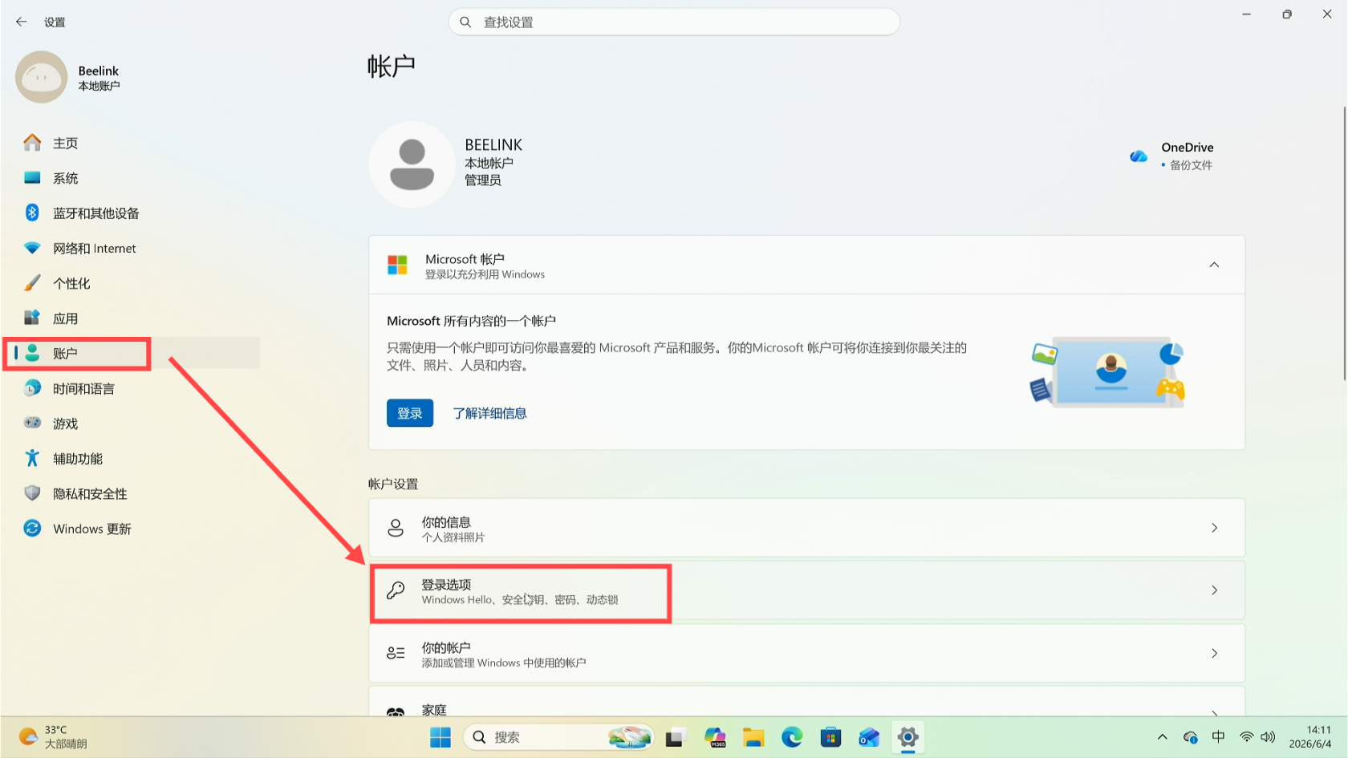Select the 你的信息 row title
This screenshot has width=1348, height=758.
446,522
